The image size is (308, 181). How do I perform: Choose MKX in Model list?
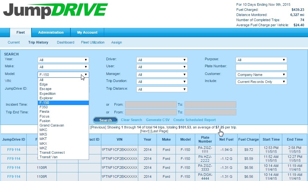point(63,144)
